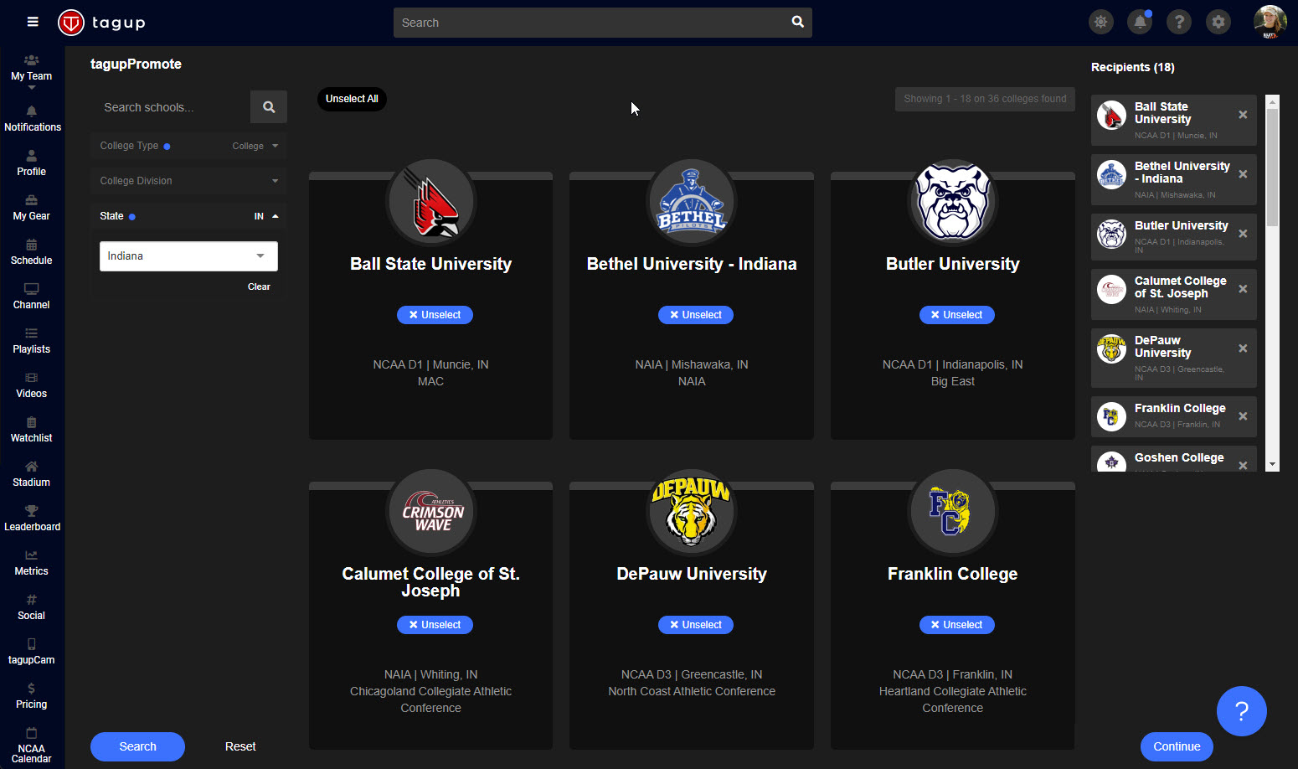The image size is (1298, 769).
Task: Expand the College Division filter
Action: click(188, 181)
